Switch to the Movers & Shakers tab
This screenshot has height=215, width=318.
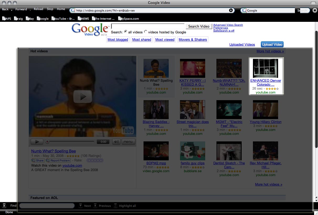pos(193,40)
